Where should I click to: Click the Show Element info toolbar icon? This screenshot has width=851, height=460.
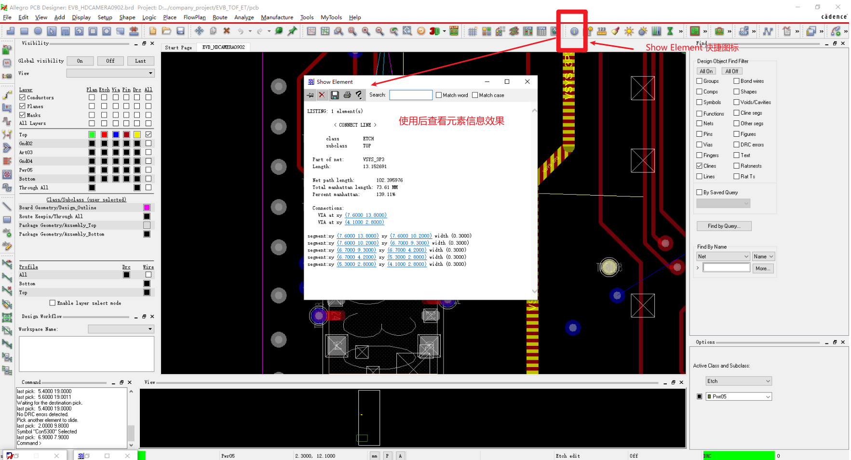574,31
